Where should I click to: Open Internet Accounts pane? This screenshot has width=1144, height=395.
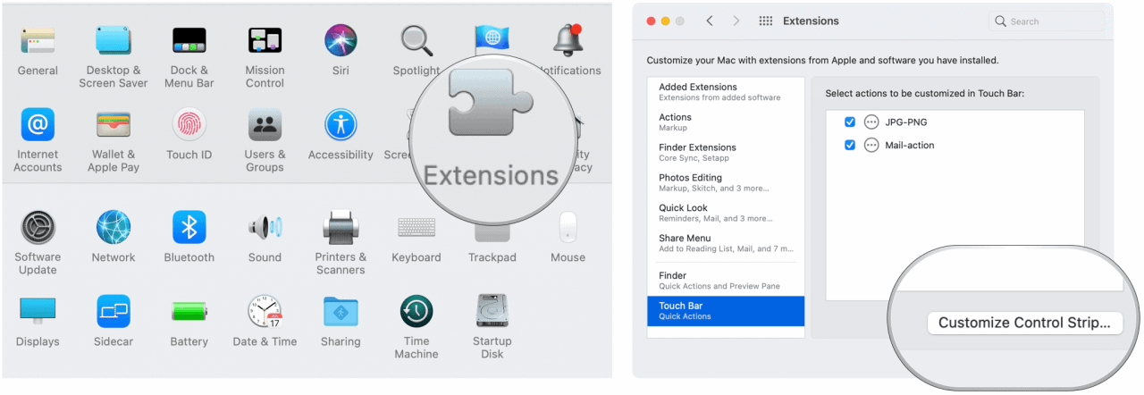point(38,125)
